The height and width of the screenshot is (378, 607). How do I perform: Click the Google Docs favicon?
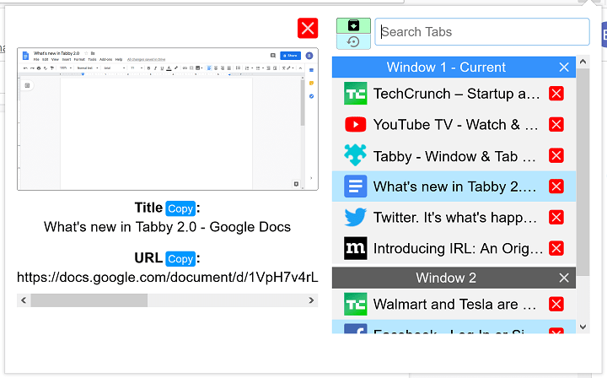pyautogui.click(x=356, y=186)
